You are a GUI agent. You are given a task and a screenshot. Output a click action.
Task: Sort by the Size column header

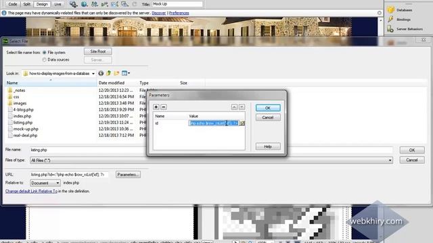191,82
